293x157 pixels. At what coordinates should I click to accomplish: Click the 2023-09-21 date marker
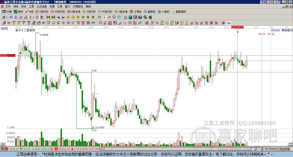(x=237, y=27)
